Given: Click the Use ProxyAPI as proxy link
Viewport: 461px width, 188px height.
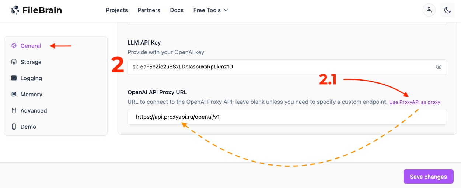Looking at the screenshot, I should 415,102.
